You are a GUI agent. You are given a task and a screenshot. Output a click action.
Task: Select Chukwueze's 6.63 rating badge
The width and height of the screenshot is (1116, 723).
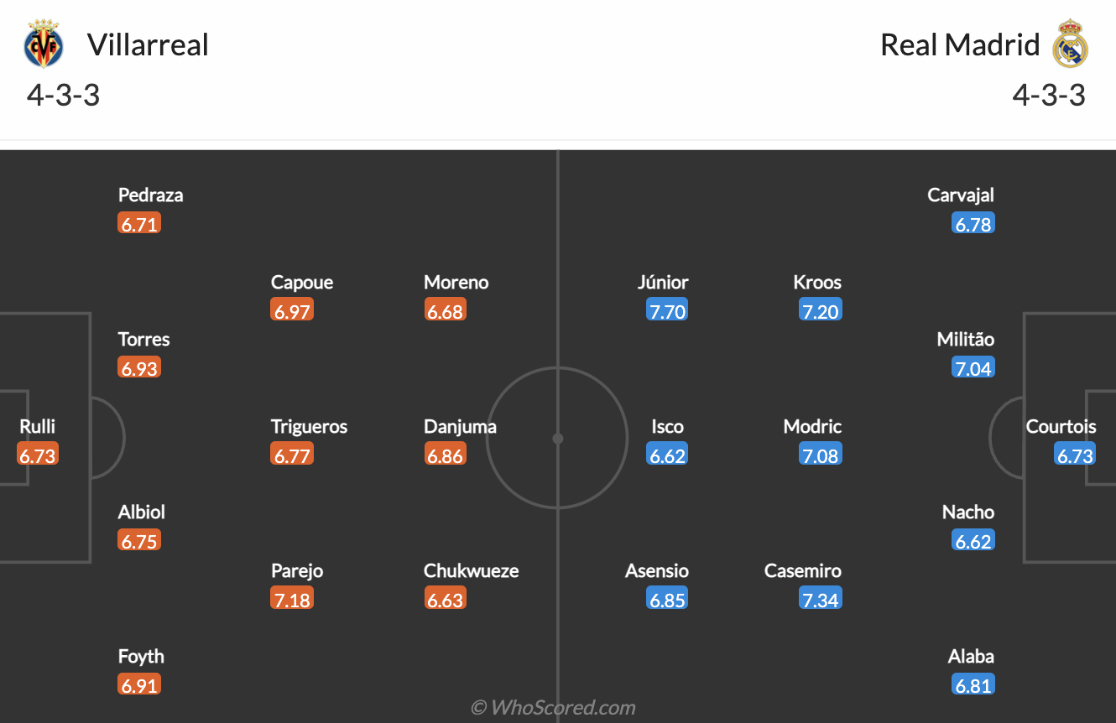click(445, 598)
